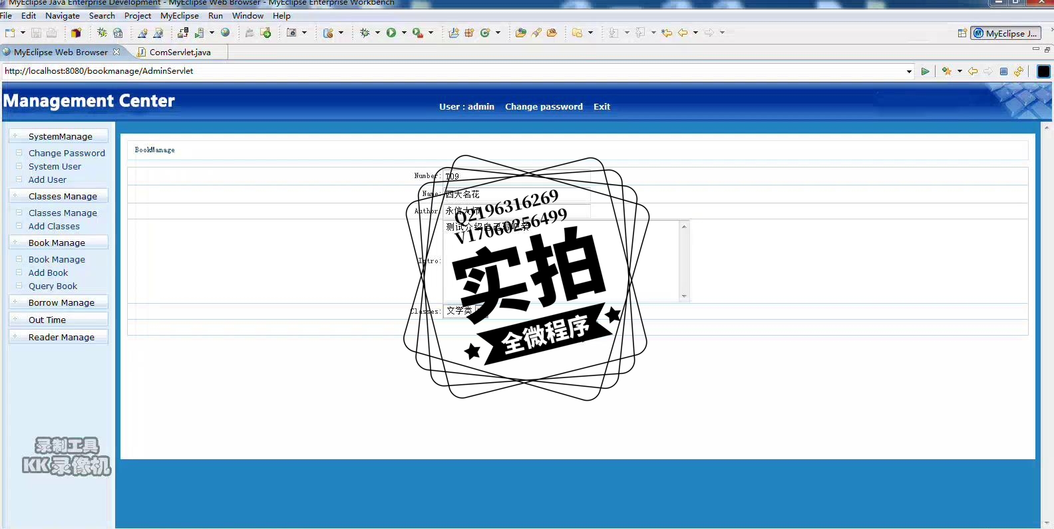Click the debug configuration icon in toolbar
The width and height of the screenshot is (1054, 529).
point(102,33)
